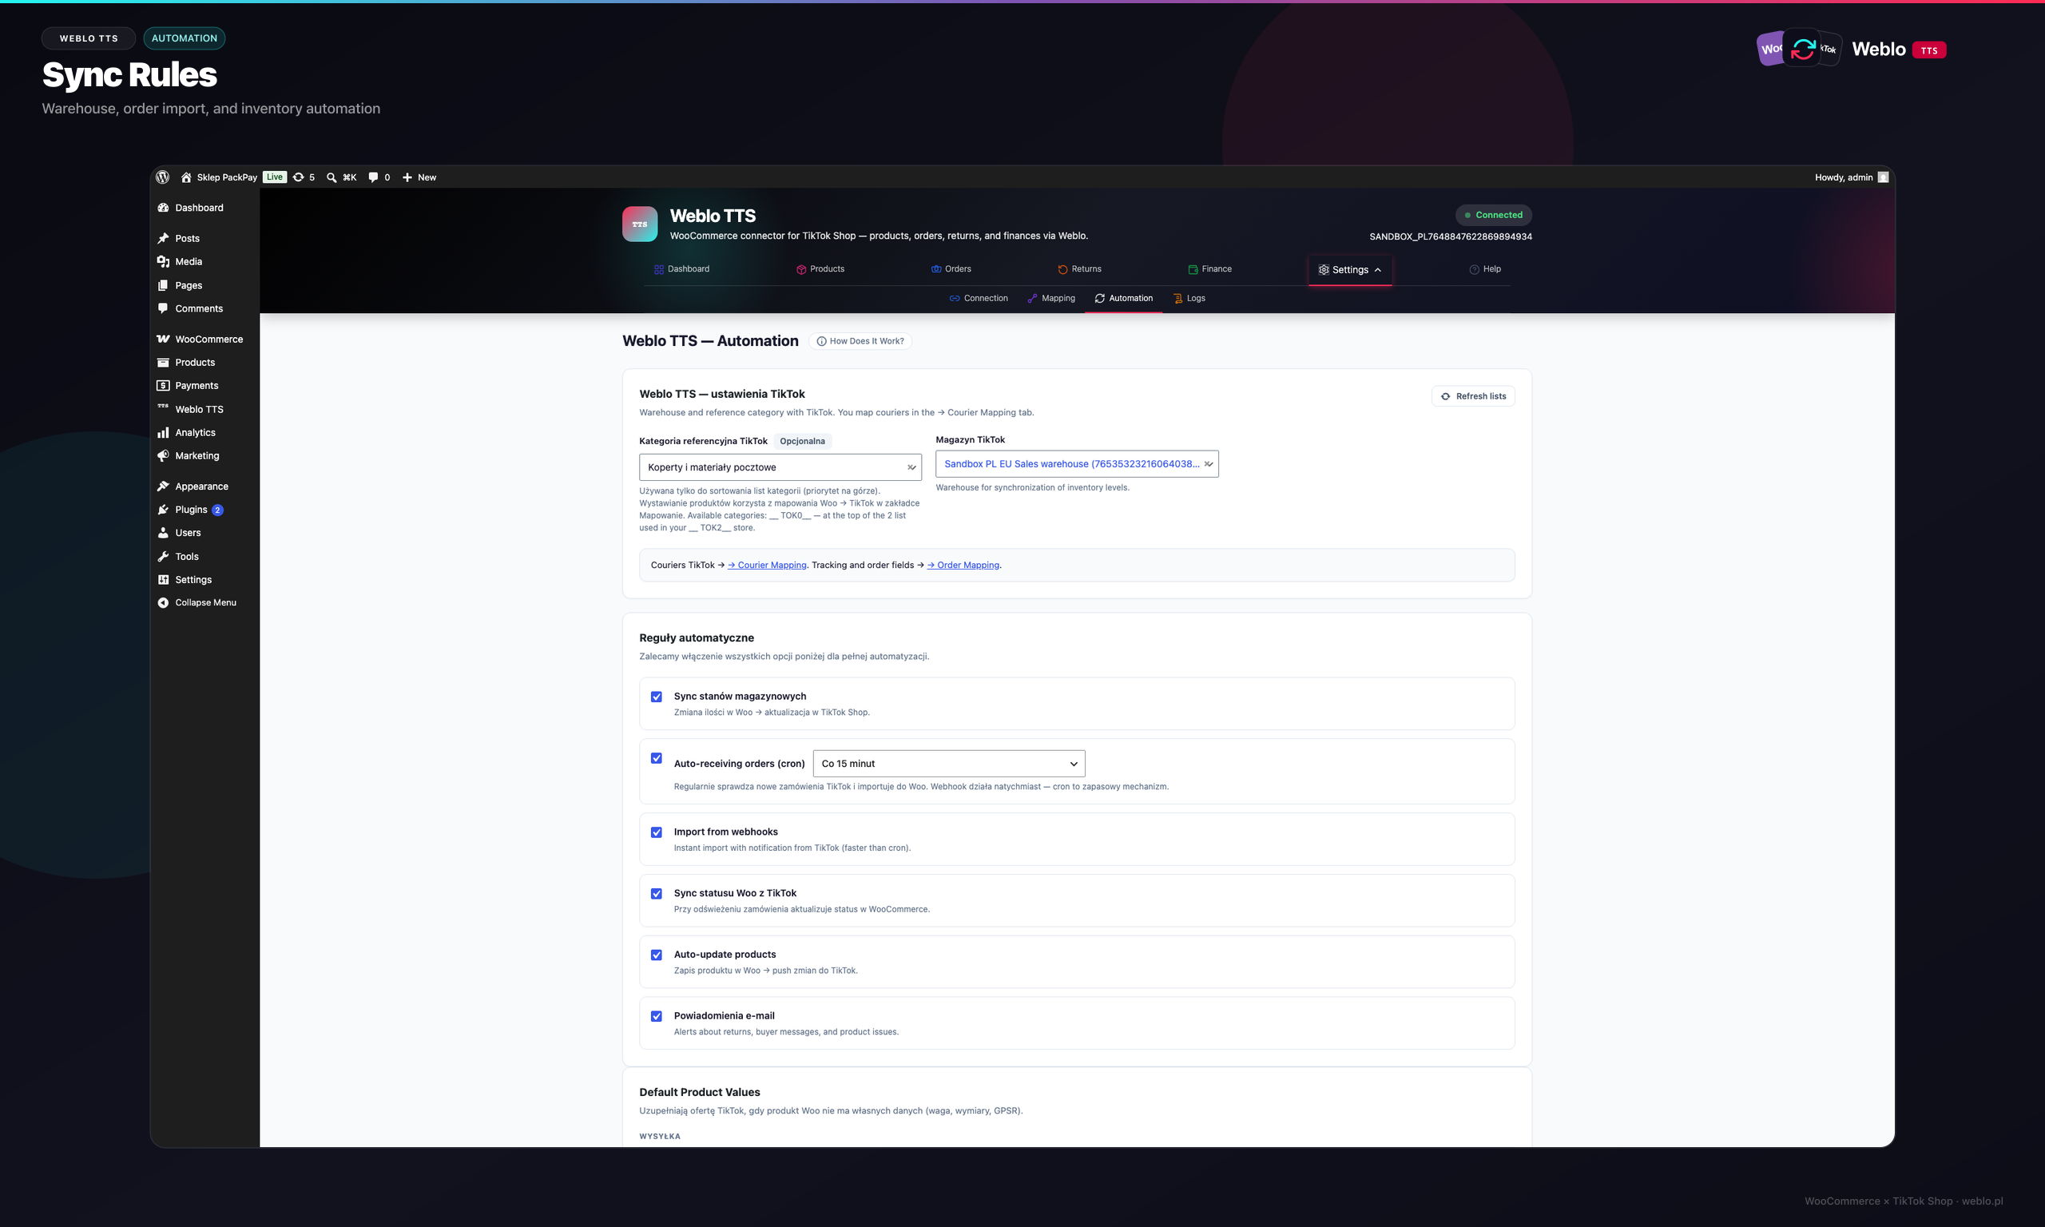
Task: Open Kategoria referencyjna TikTok dropdown
Action: point(780,467)
